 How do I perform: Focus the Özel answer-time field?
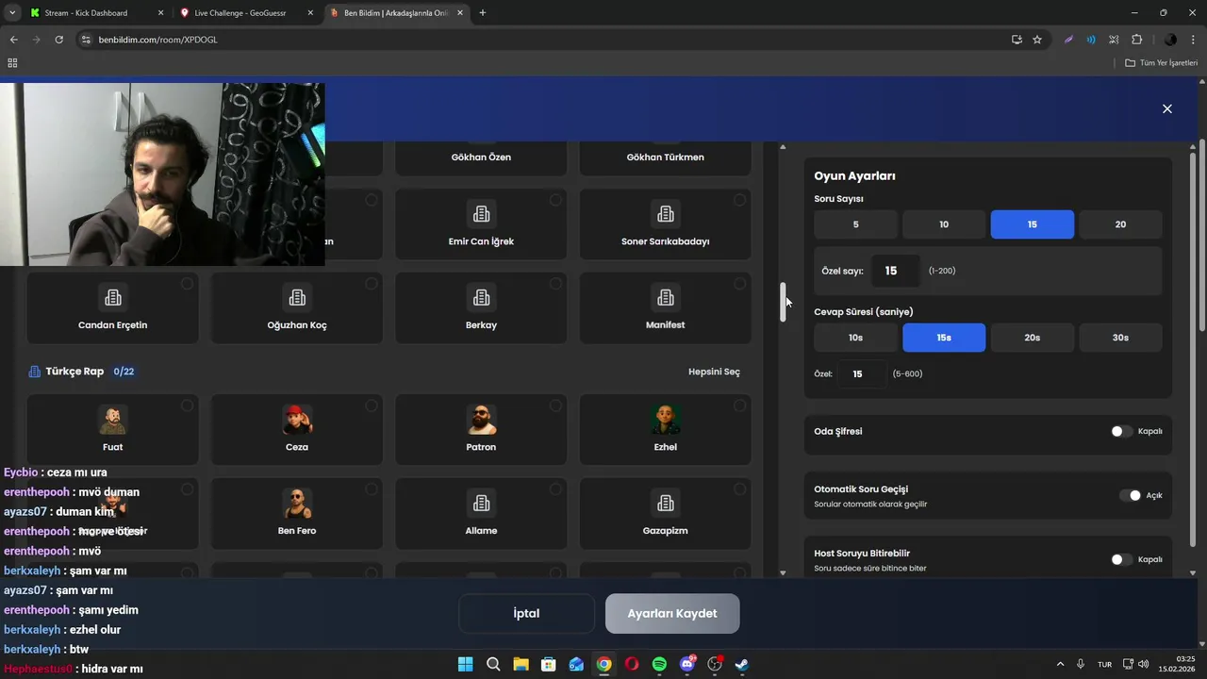pos(862,374)
